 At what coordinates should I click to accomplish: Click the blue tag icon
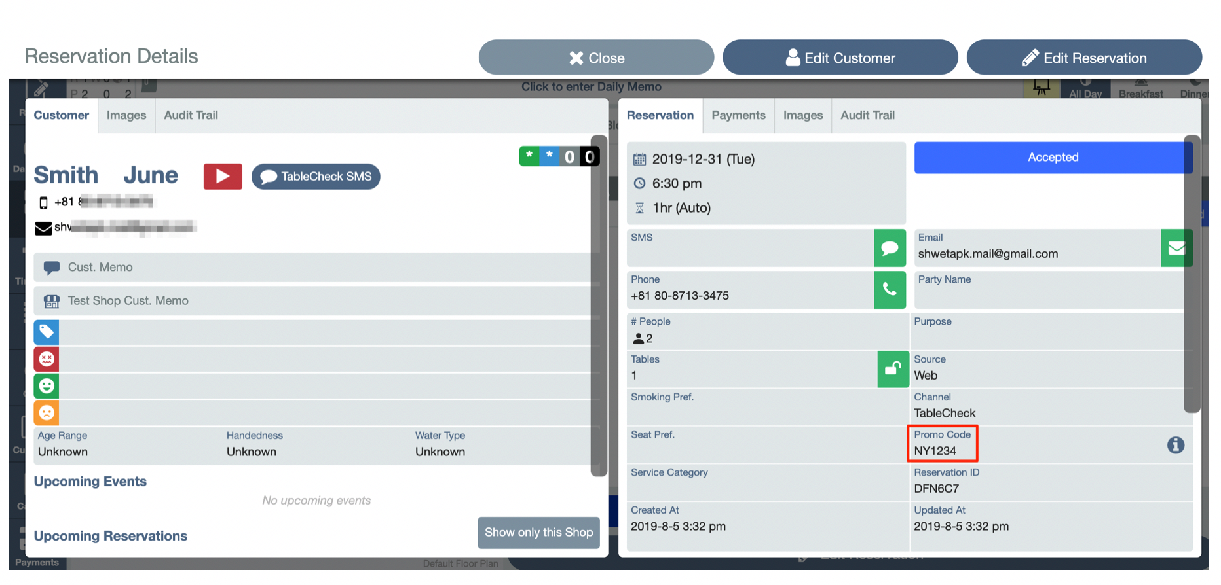[x=47, y=332]
